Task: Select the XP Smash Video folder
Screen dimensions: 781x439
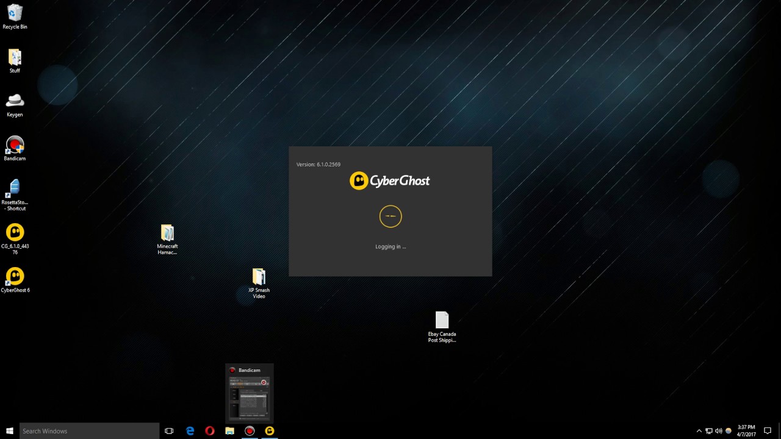Action: pos(259,284)
